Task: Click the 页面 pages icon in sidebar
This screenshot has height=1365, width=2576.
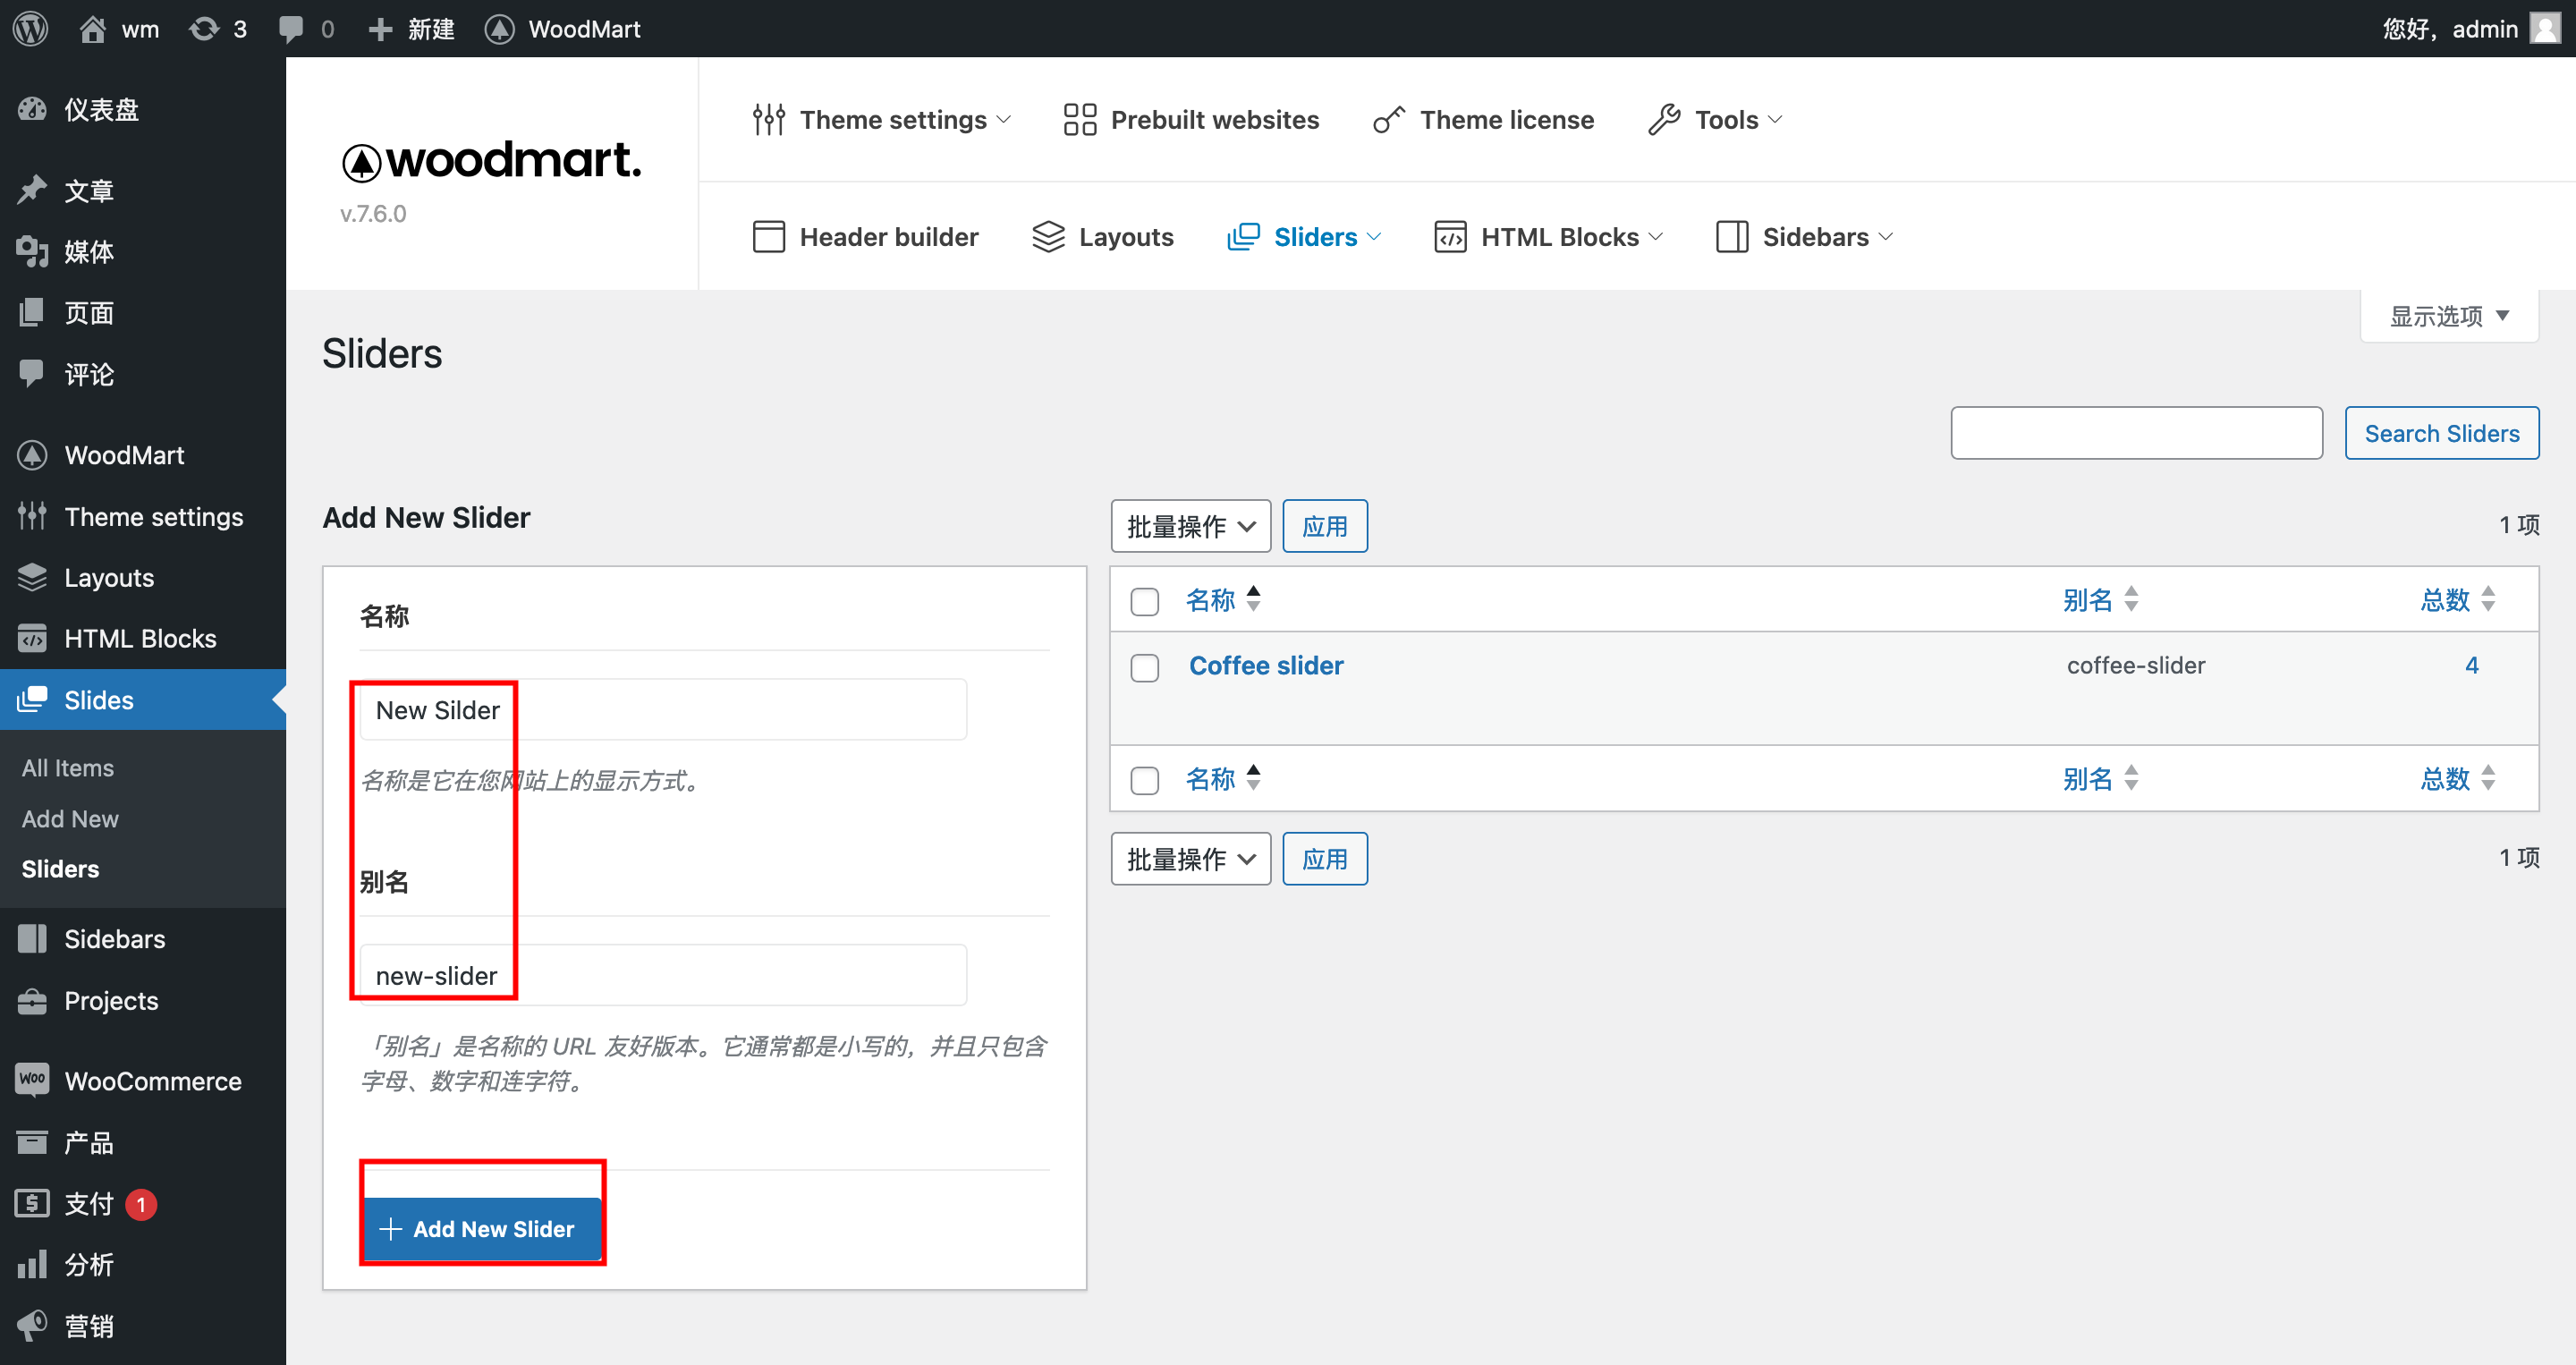Action: pyautogui.click(x=32, y=313)
